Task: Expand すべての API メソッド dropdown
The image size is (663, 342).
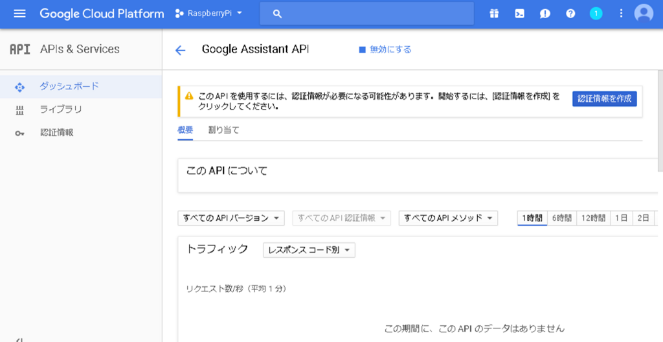Action: tap(448, 218)
